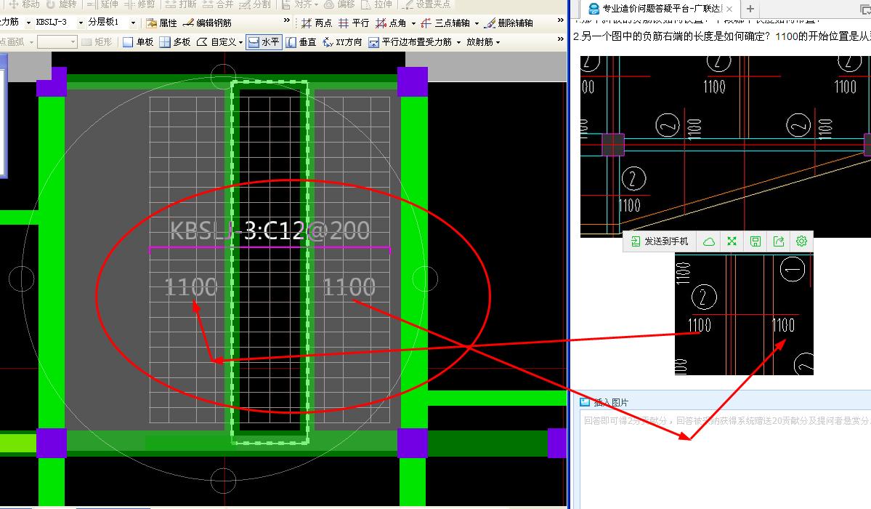The height and width of the screenshot is (509, 871).
Task: Click the 拉伸 (Stretch) tool
Action: click(x=376, y=4)
